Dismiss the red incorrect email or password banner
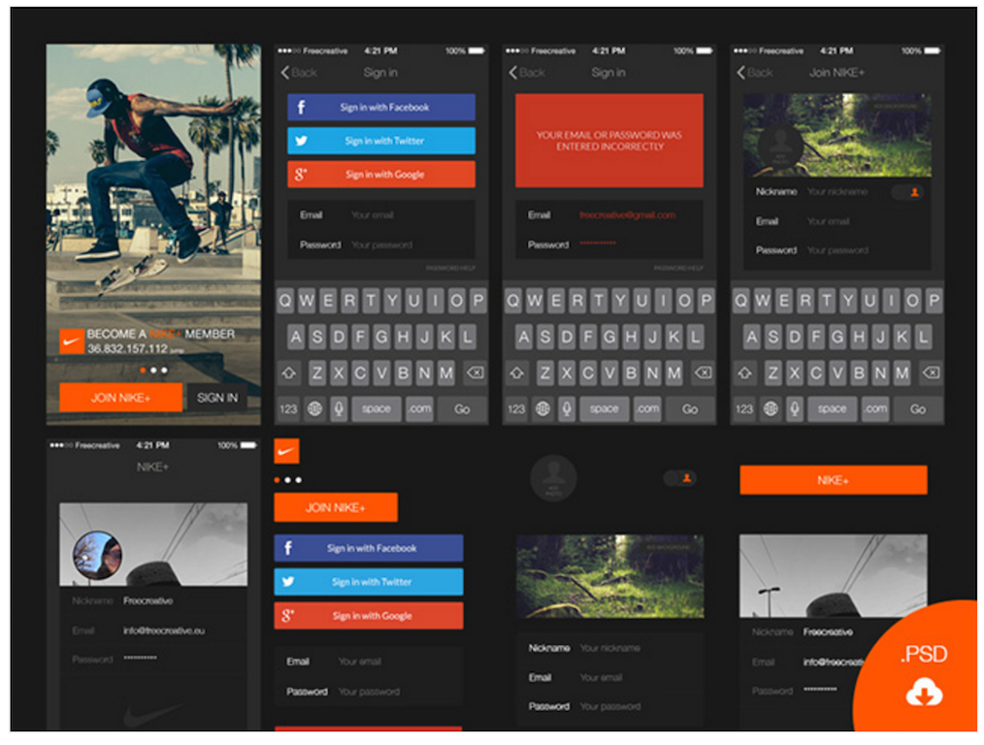Screen dimensions: 984x745 609,141
